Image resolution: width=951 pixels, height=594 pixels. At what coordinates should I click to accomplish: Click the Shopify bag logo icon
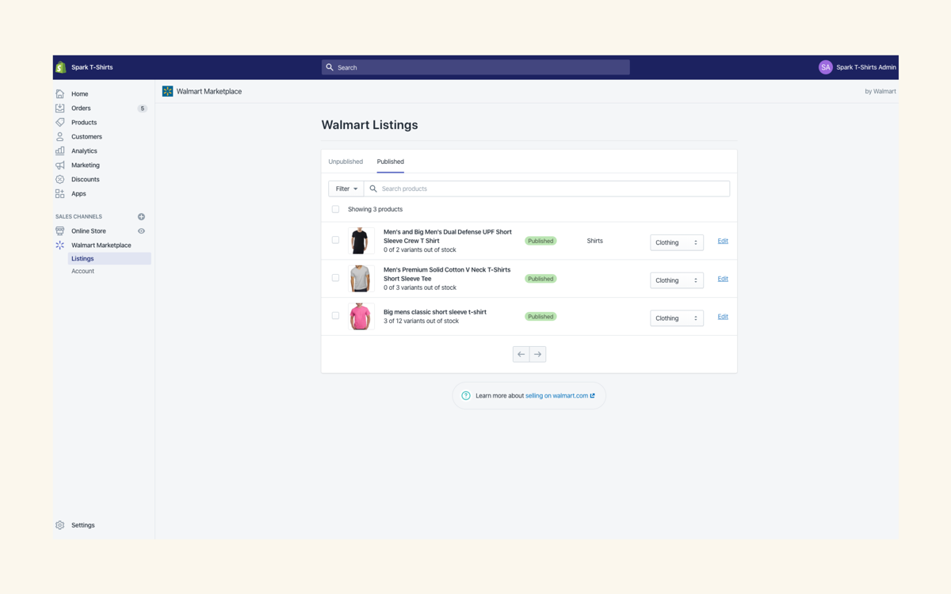pyautogui.click(x=60, y=67)
